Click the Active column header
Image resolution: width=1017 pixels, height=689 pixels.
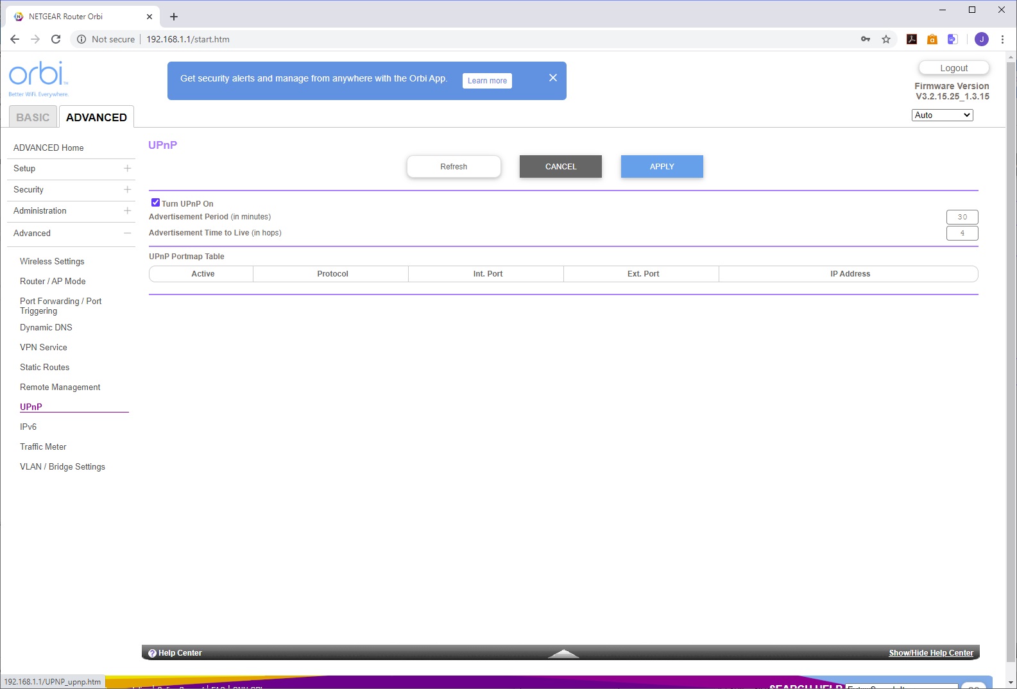tap(203, 274)
